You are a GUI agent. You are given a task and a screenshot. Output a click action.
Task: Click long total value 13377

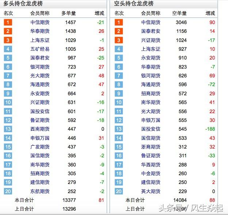click(x=69, y=200)
